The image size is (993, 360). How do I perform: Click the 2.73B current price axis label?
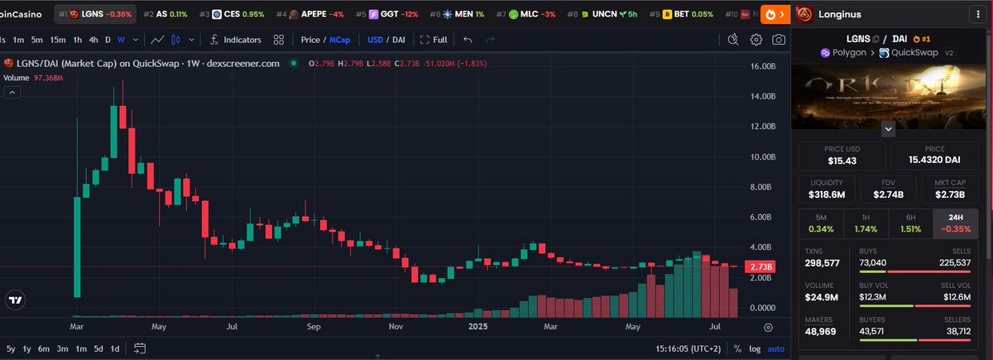[x=759, y=266]
